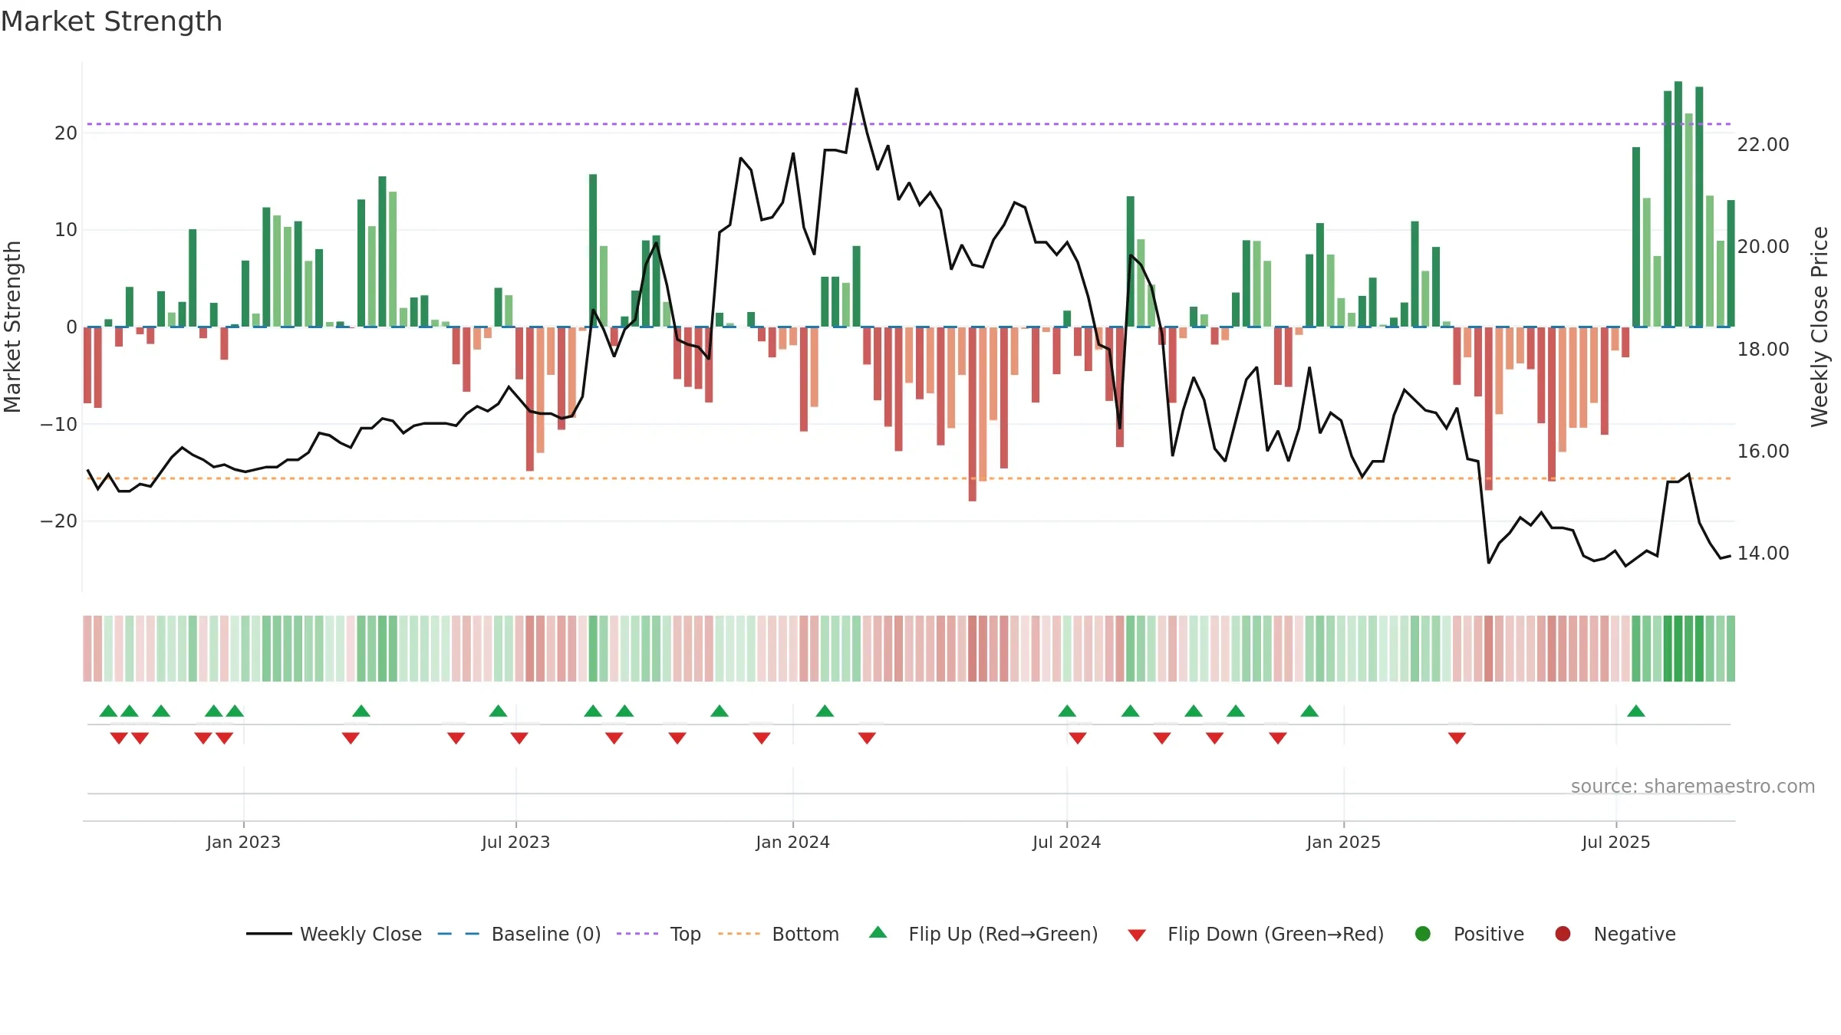Click the green Positive legend circle
Image resolution: width=1841 pixels, height=1035 pixels.
click(x=1423, y=934)
